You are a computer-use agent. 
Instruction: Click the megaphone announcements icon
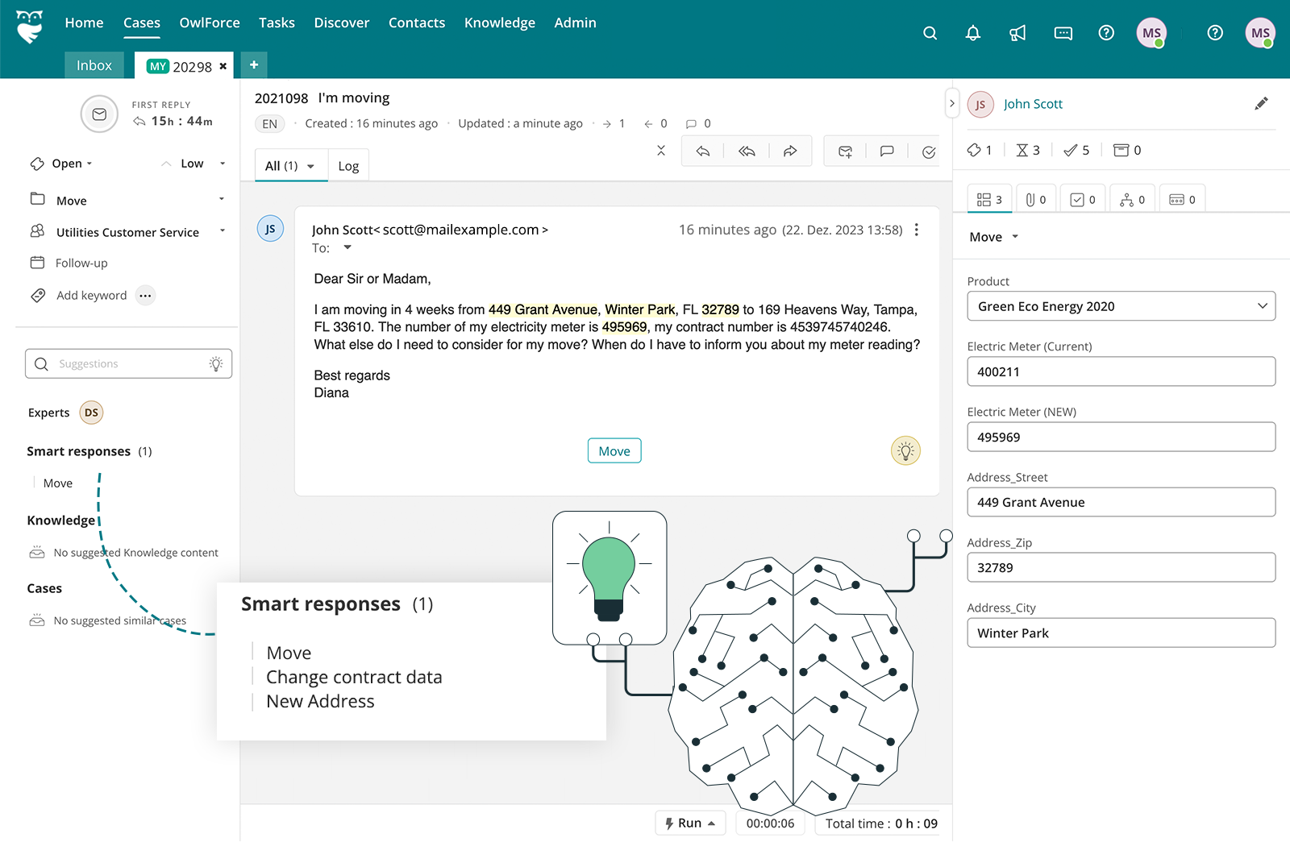[x=1017, y=33]
